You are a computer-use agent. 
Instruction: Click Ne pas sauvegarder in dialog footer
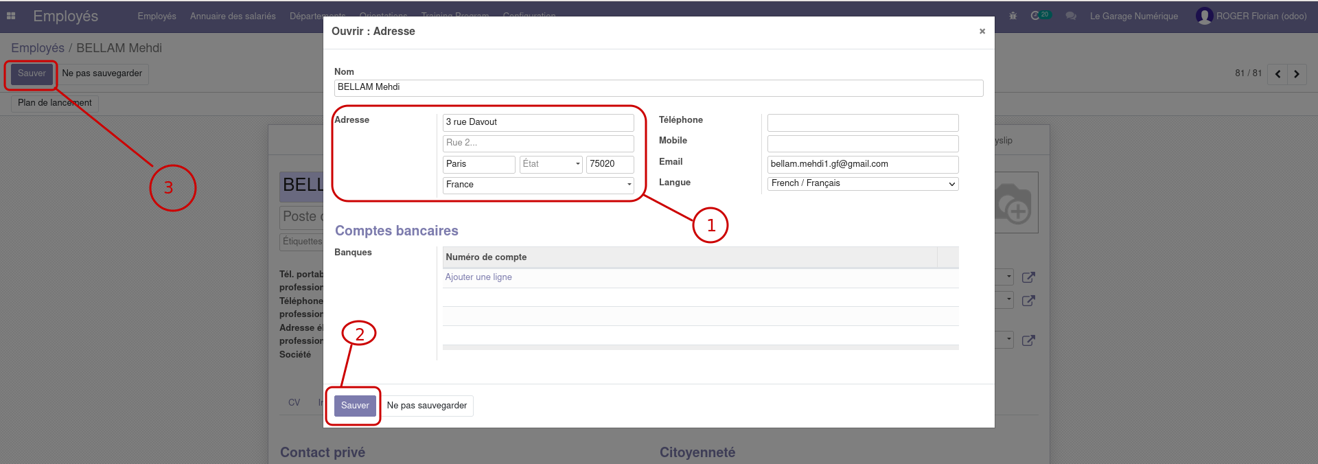427,406
